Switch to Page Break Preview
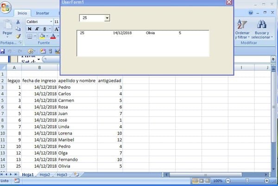This screenshot has width=278, height=186. click(208, 181)
